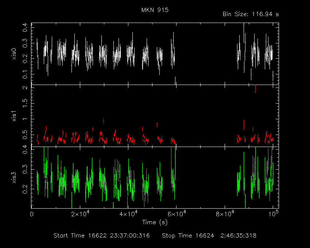Click the "0.5" tick label on xis1 axis
Viewport: 310px width, 248px height.
tap(25, 135)
